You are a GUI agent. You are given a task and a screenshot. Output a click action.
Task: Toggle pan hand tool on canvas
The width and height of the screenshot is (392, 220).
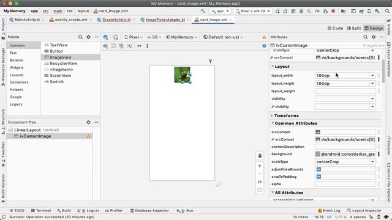click(260, 156)
